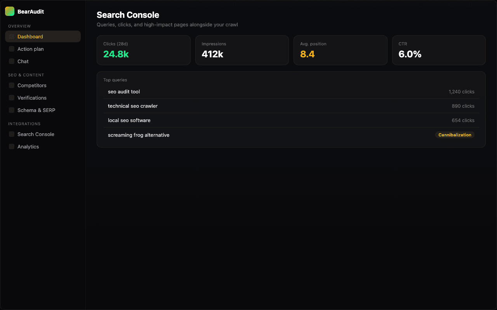
Task: Open Search Console in the sidebar
Action: click(43, 134)
